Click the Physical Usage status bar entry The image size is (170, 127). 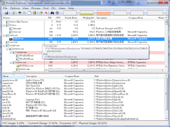tap(93, 123)
